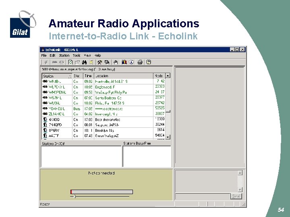Click the audio level meter bar
The width and height of the screenshot is (290, 217).
pyautogui.click(x=101, y=192)
